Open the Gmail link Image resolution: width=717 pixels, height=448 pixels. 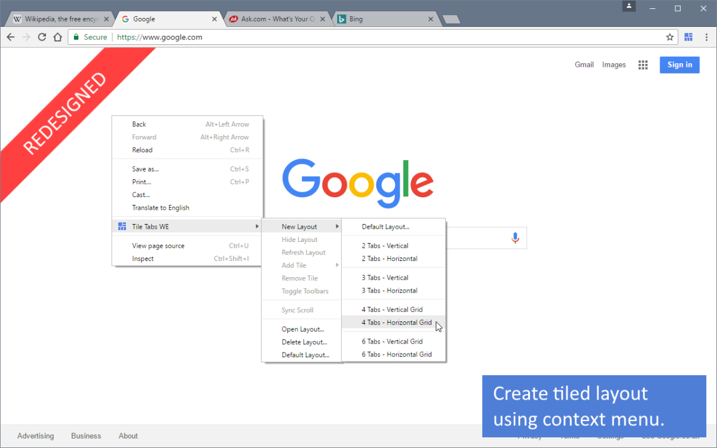584,65
